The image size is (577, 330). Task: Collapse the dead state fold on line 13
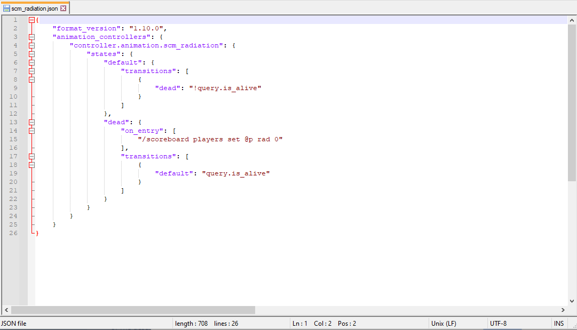pos(31,122)
